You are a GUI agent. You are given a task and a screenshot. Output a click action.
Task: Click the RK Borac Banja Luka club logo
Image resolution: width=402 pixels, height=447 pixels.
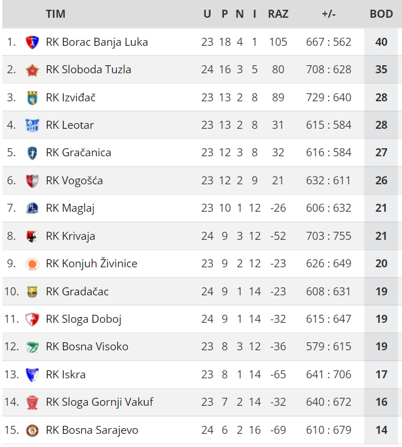32,42
